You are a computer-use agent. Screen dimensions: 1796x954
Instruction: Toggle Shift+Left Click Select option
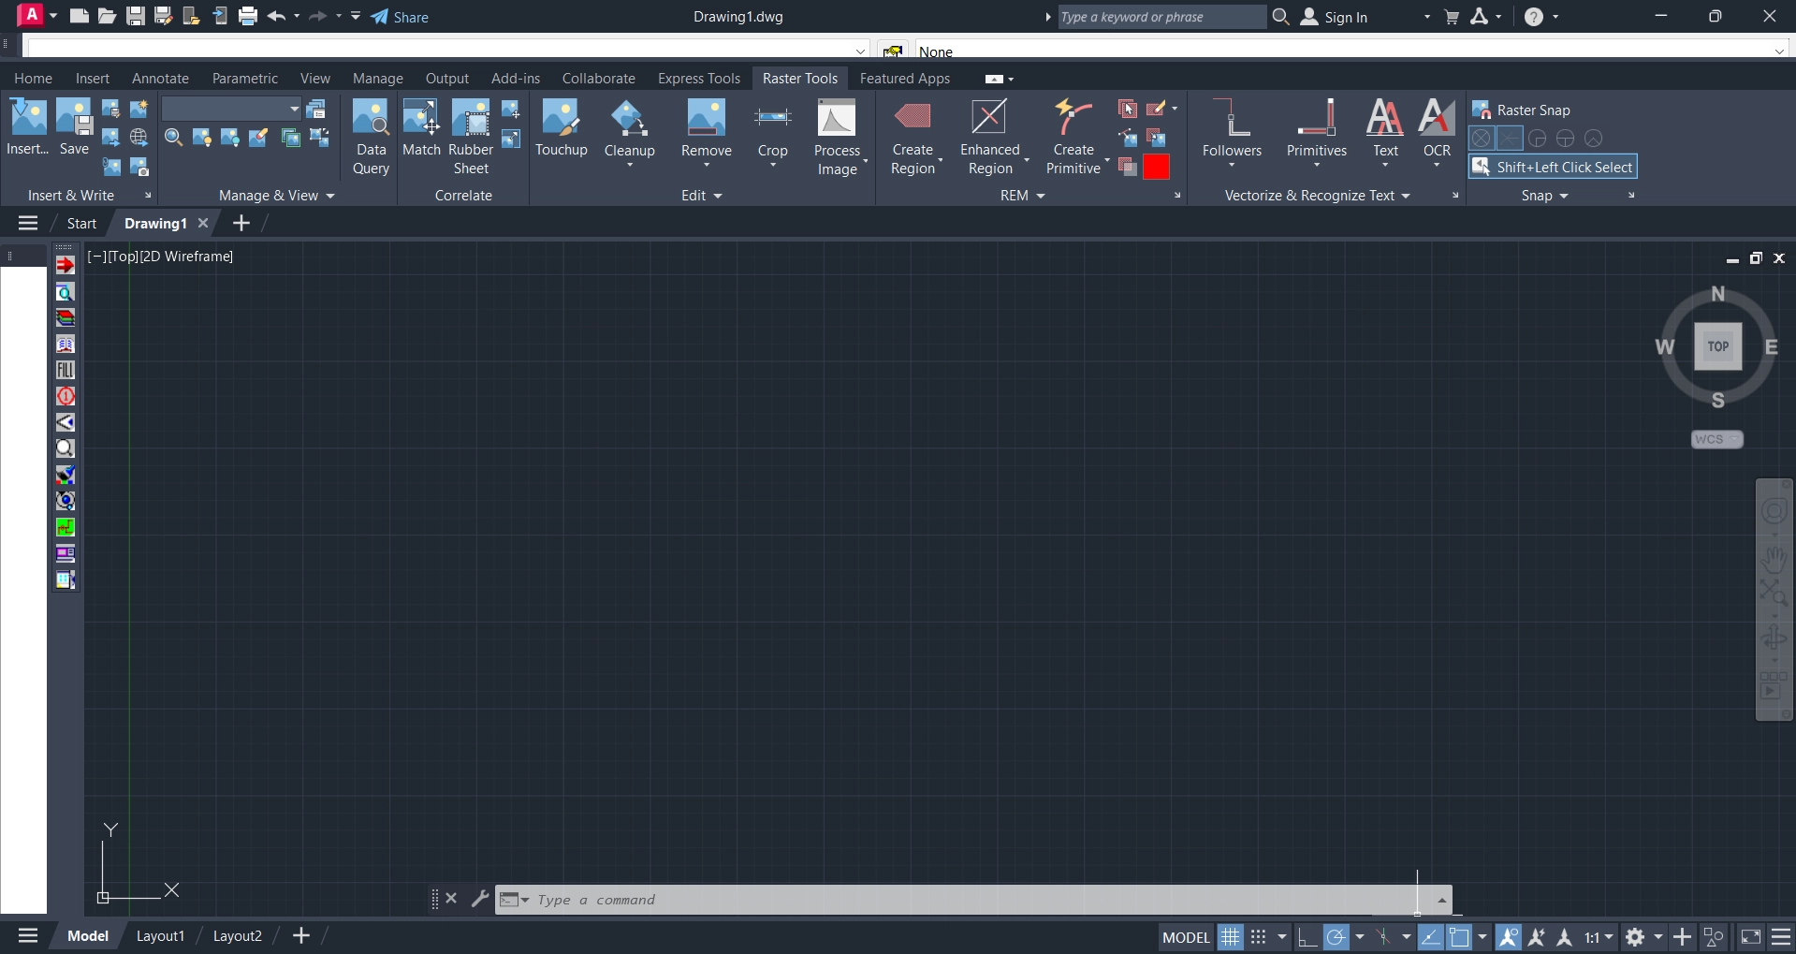[x=1553, y=168]
